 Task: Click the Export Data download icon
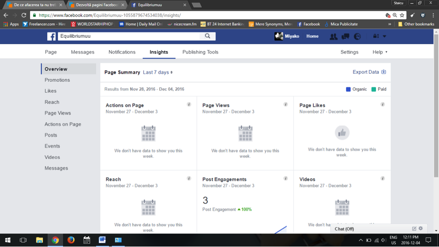[384, 72]
